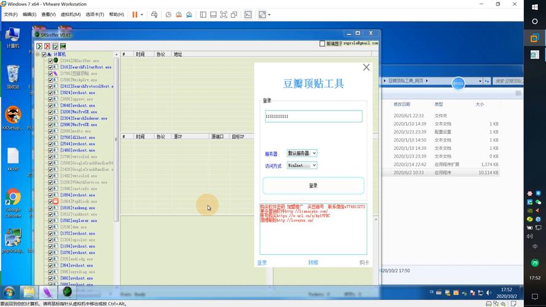Image resolution: width=546 pixels, height=307 pixels.
Task: Open the phpStudy desktop icon
Action: click(13, 240)
